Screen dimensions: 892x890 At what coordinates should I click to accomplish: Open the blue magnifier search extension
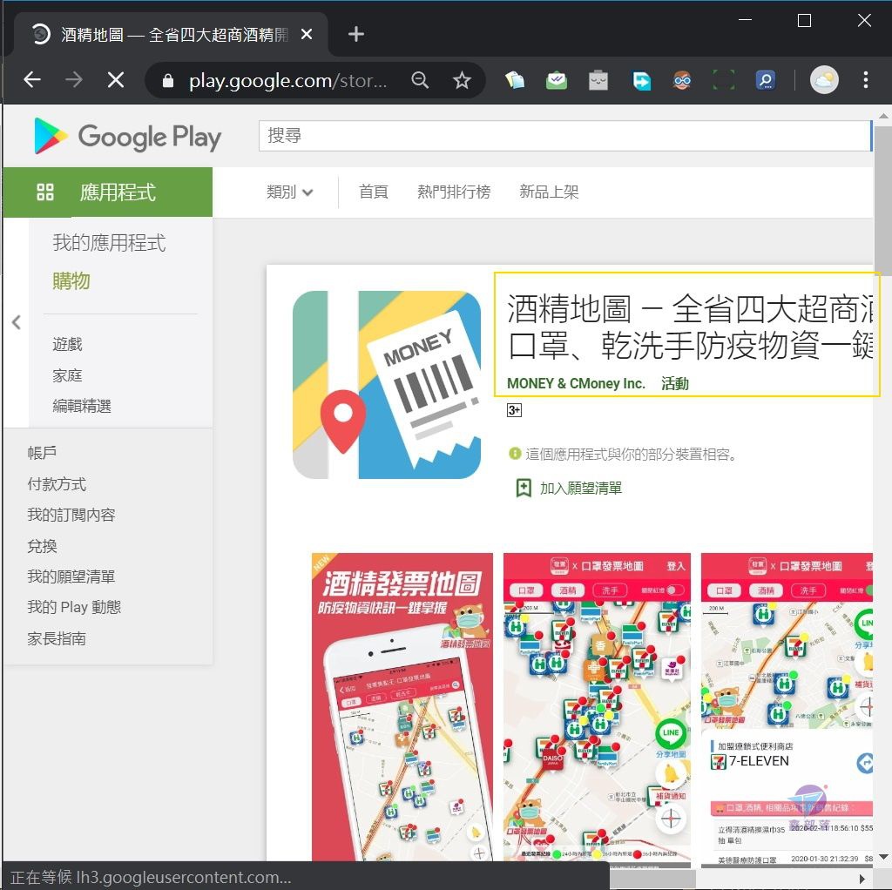[766, 80]
